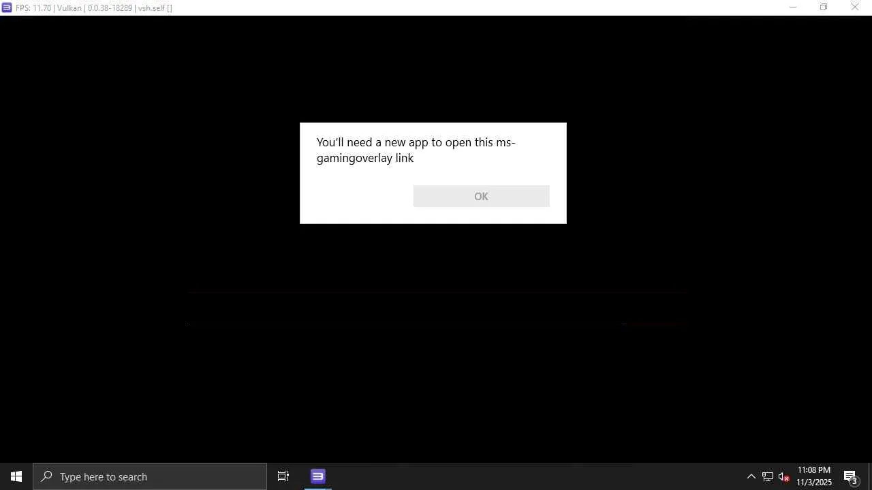Close the RPCS3 vsh.self window

[855, 7]
